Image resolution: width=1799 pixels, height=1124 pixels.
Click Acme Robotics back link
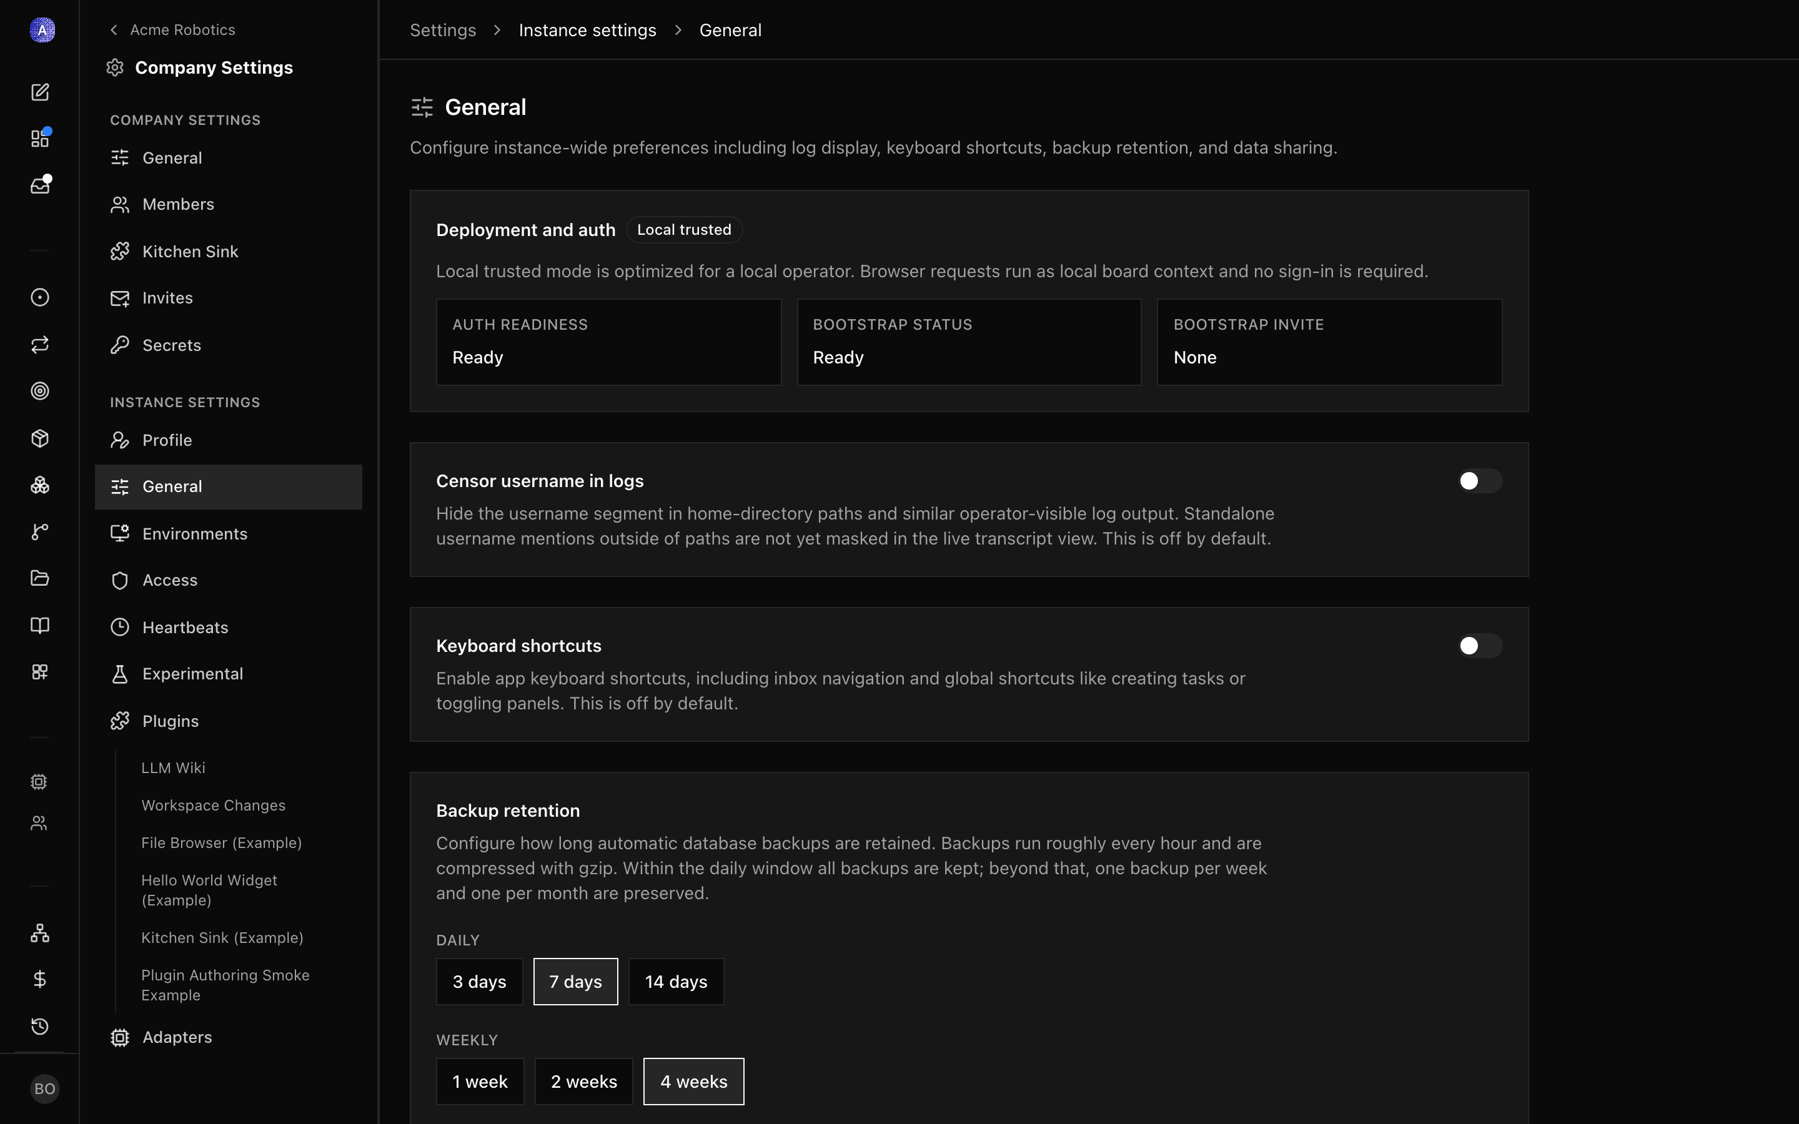coord(182,30)
